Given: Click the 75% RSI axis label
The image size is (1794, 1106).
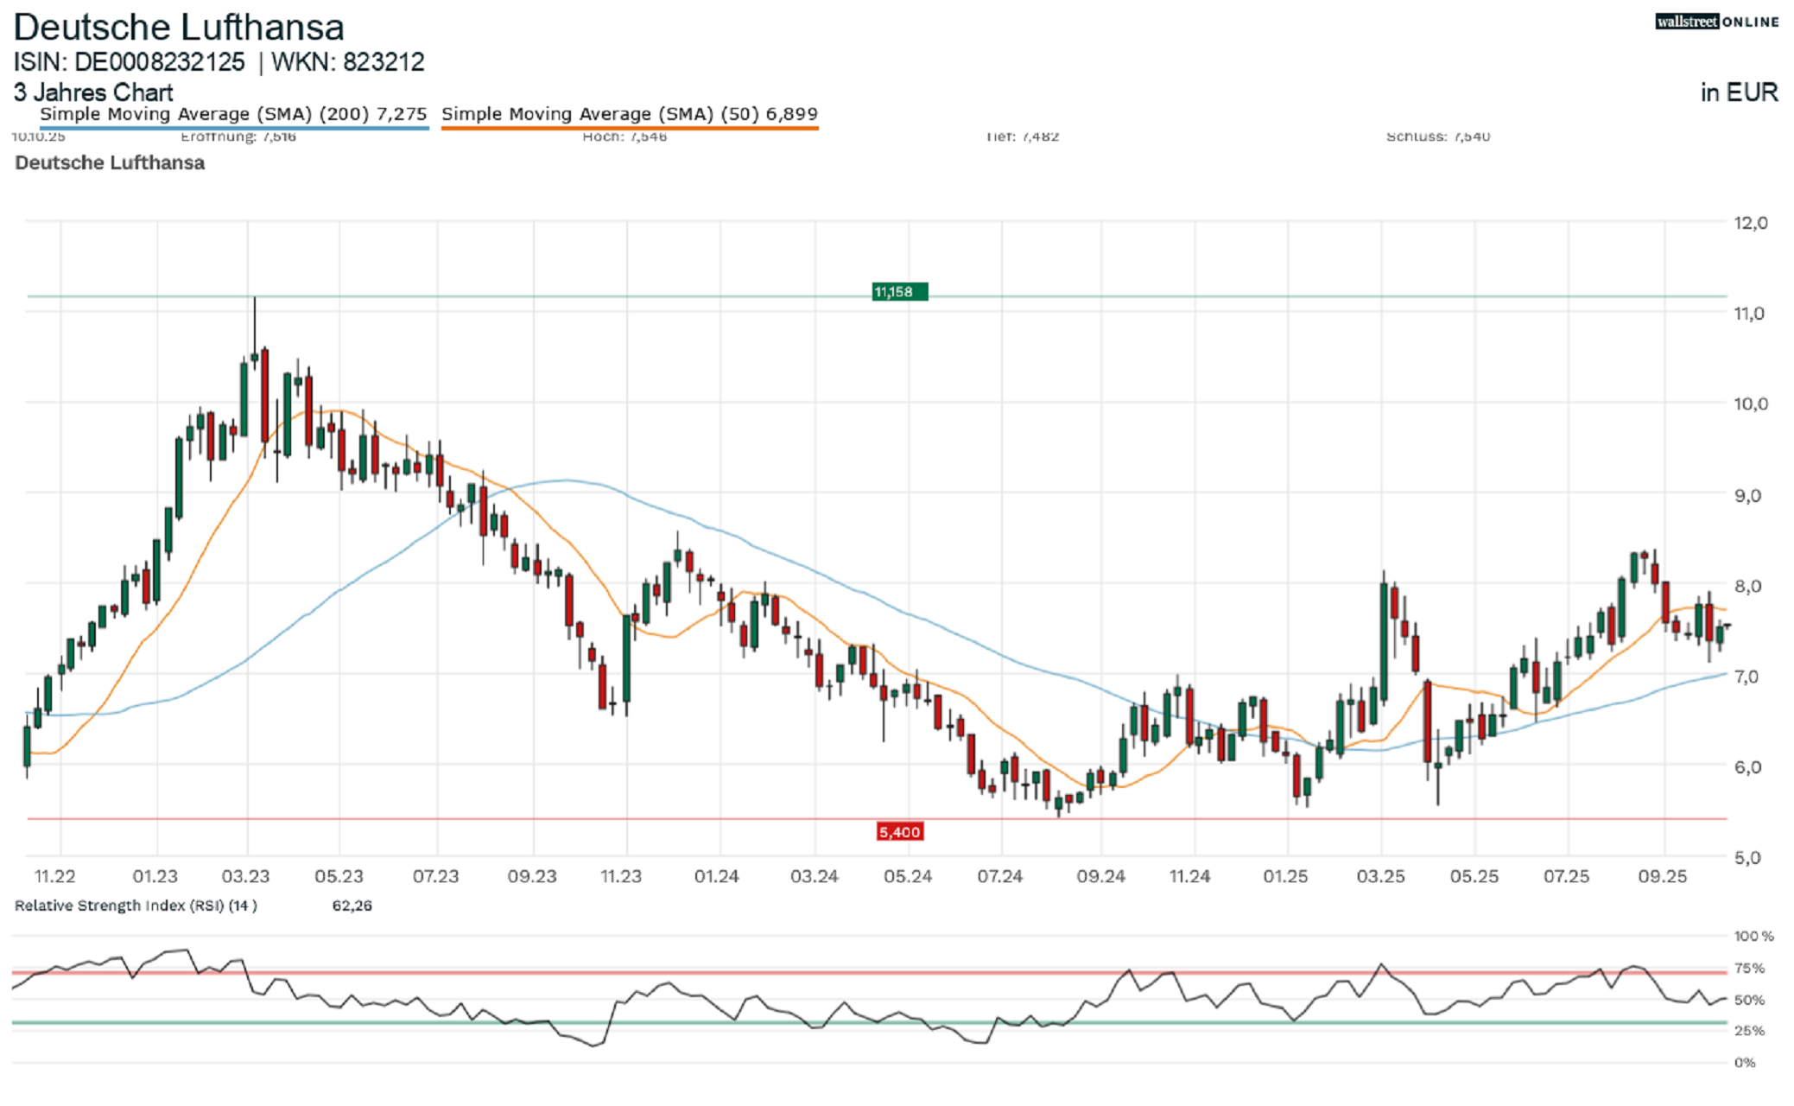Looking at the screenshot, I should point(1749,968).
